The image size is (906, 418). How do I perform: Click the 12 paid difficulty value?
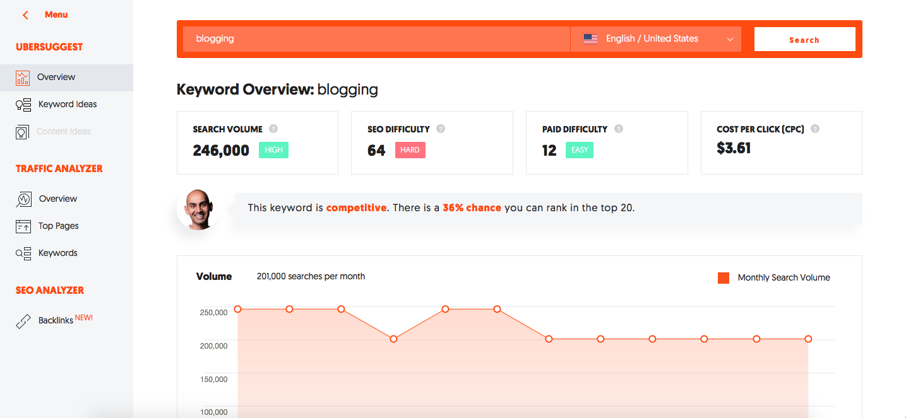click(549, 151)
